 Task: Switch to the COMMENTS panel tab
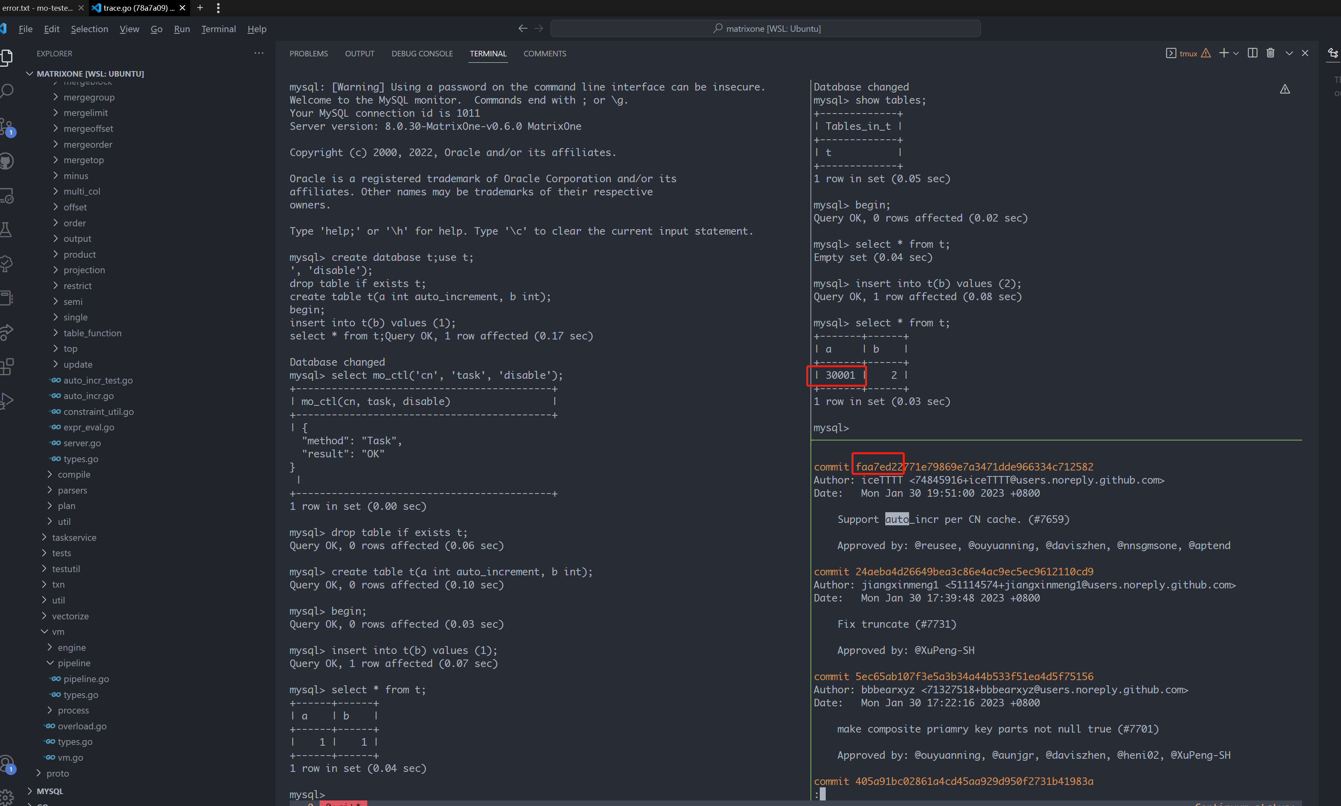545,53
